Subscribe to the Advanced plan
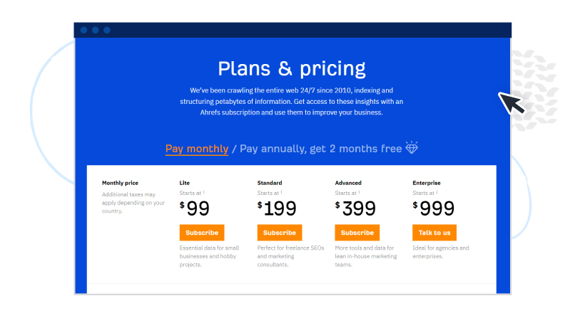 coord(357,233)
